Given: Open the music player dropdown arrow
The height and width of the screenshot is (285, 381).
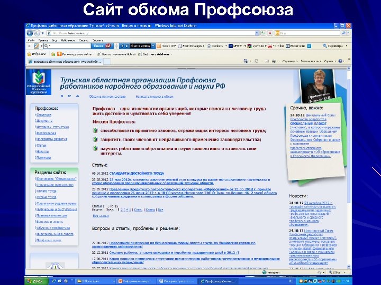Looking at the screenshot, I should 153,46.
